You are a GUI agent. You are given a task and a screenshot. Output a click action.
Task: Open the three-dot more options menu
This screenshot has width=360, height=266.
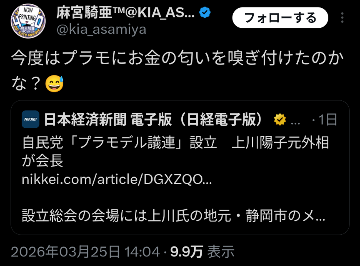(x=342, y=17)
